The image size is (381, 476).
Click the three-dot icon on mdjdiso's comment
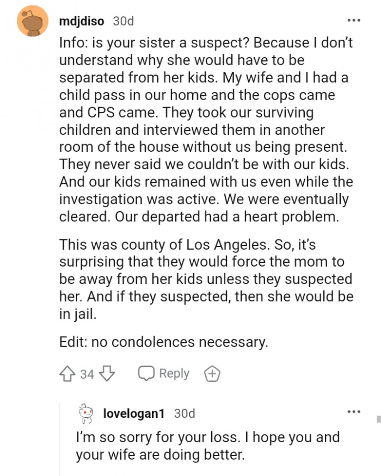354,20
